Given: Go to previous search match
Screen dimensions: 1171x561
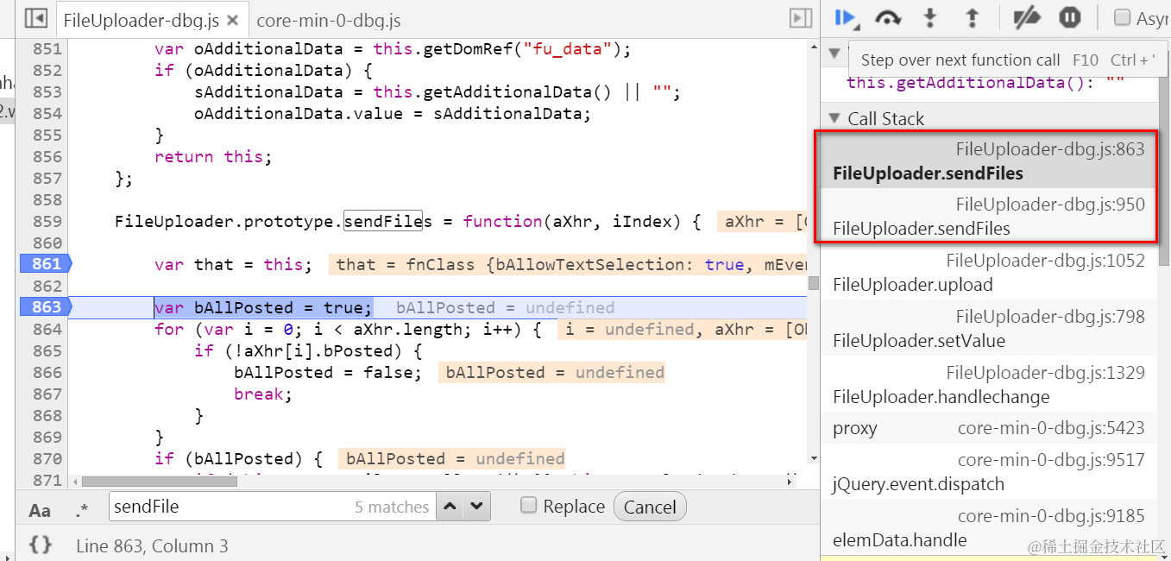Looking at the screenshot, I should point(450,507).
